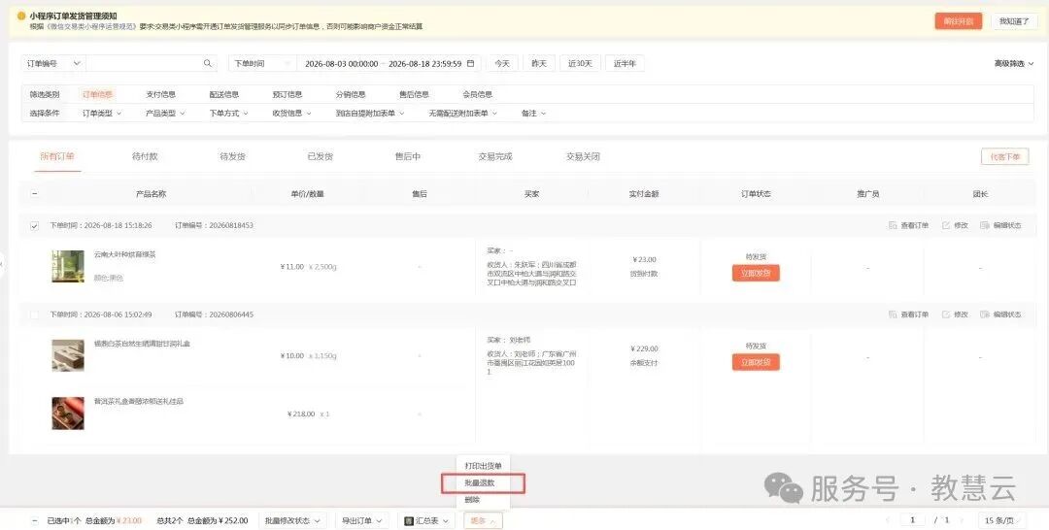Choose 打印出货单 from the 更多 menu
The height and width of the screenshot is (530, 1049).
[x=483, y=466]
